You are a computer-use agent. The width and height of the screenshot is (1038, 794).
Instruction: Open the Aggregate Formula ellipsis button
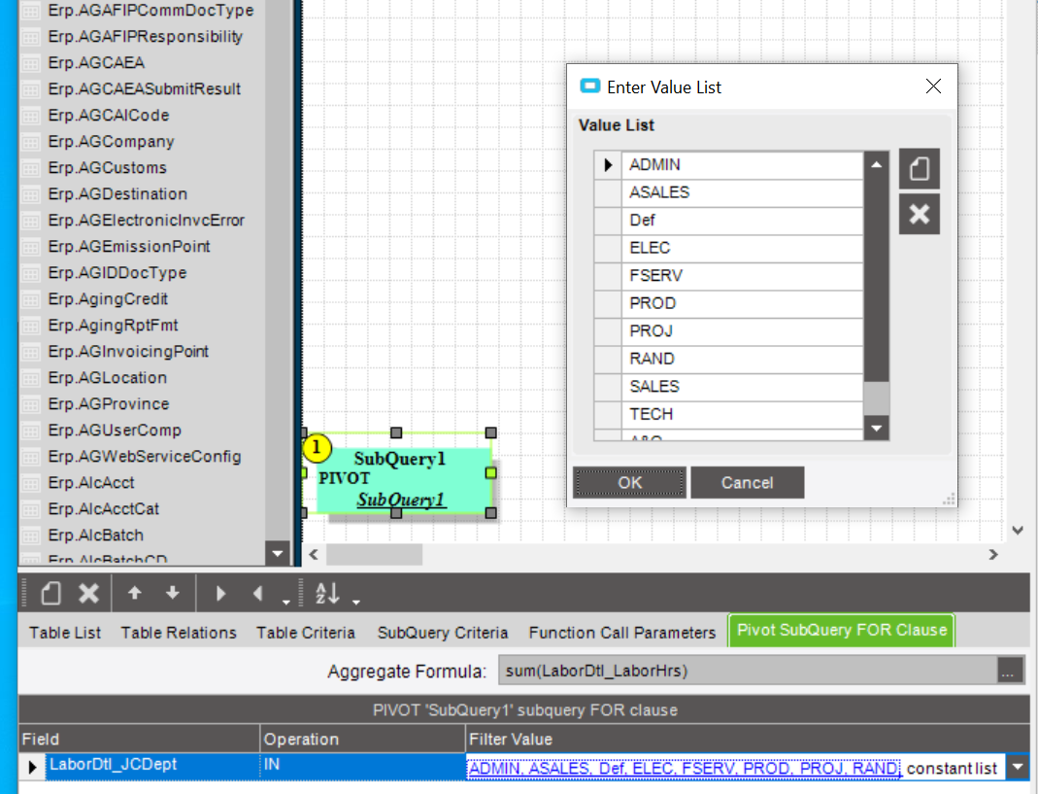[x=1008, y=671]
